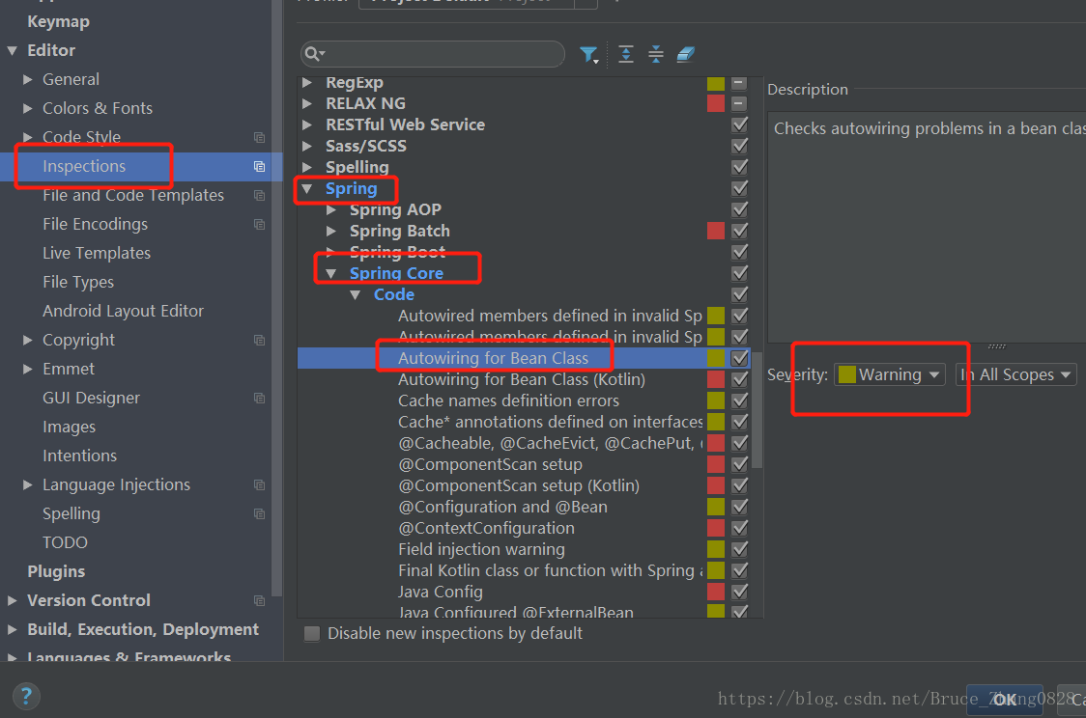Viewport: 1086px width, 718px height.
Task: Click project-level icon beside Code Style
Action: tap(259, 137)
